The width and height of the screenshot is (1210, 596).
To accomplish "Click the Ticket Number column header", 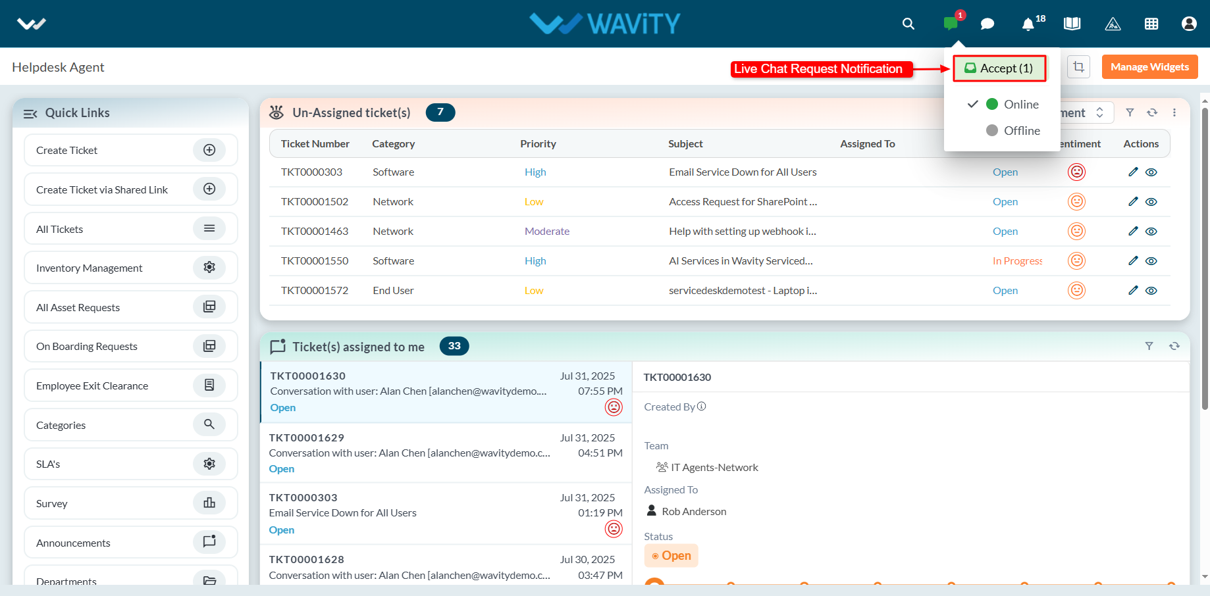I will click(315, 143).
